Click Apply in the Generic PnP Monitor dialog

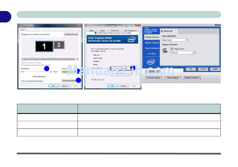134,86
